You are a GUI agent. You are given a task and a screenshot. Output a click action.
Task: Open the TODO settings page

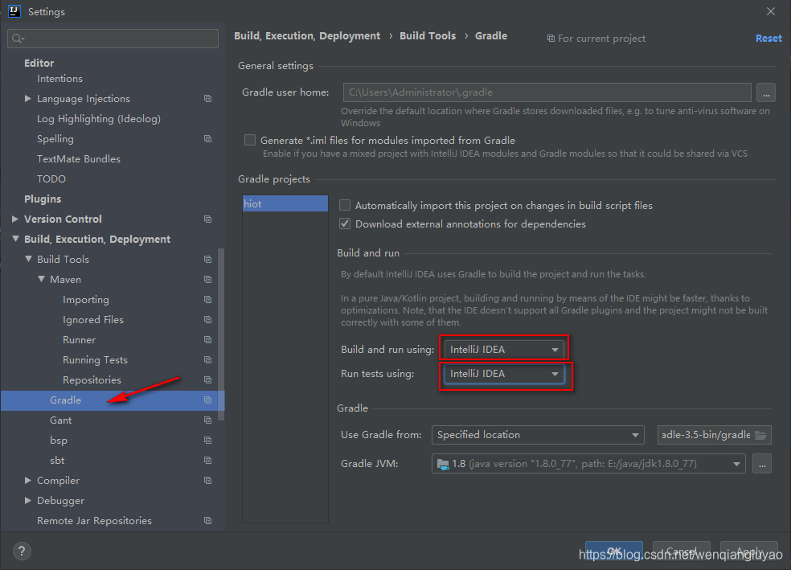[51, 179]
